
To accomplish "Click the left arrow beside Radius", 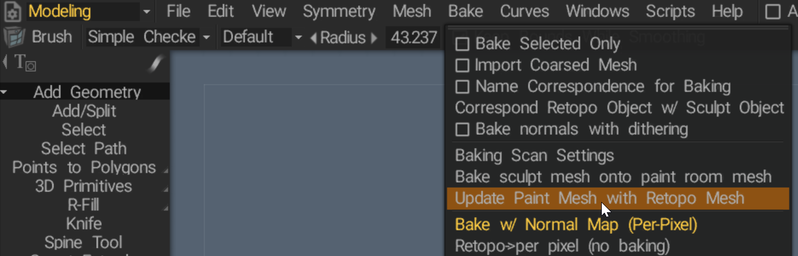I will coord(313,38).
